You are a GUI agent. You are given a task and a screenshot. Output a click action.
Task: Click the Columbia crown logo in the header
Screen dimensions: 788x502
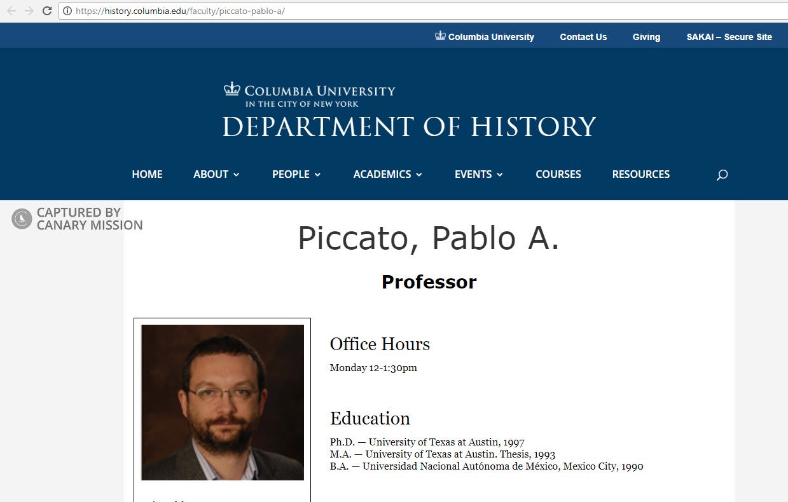click(x=232, y=89)
